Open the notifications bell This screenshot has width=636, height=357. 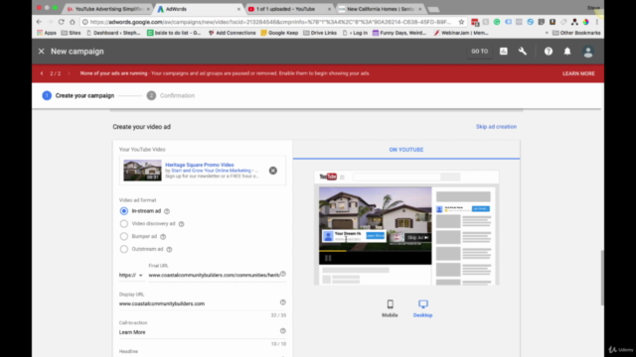567,52
